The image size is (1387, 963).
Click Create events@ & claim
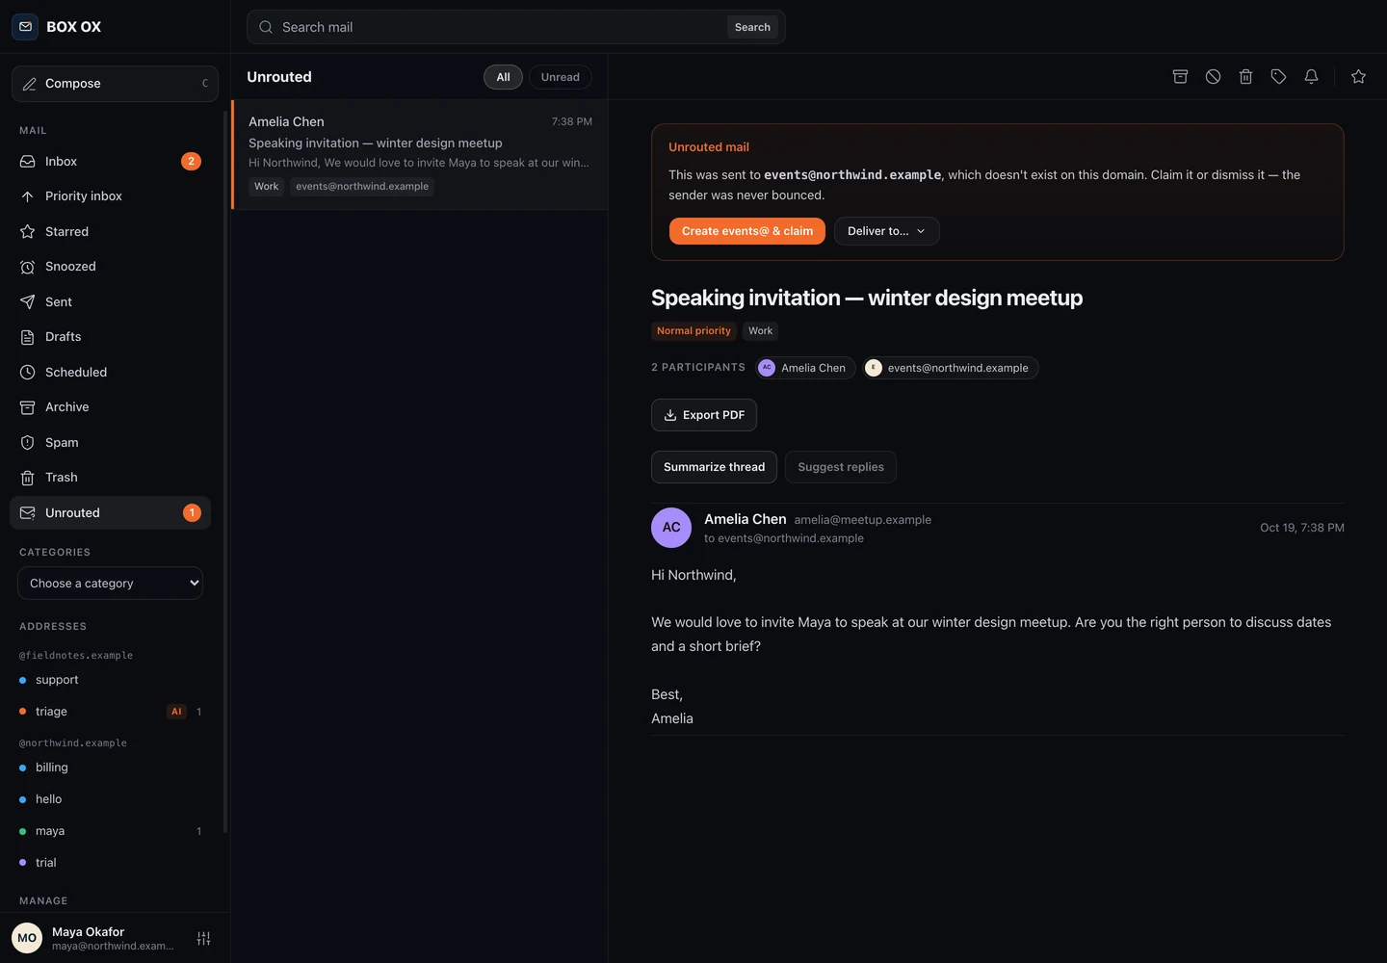coord(747,231)
